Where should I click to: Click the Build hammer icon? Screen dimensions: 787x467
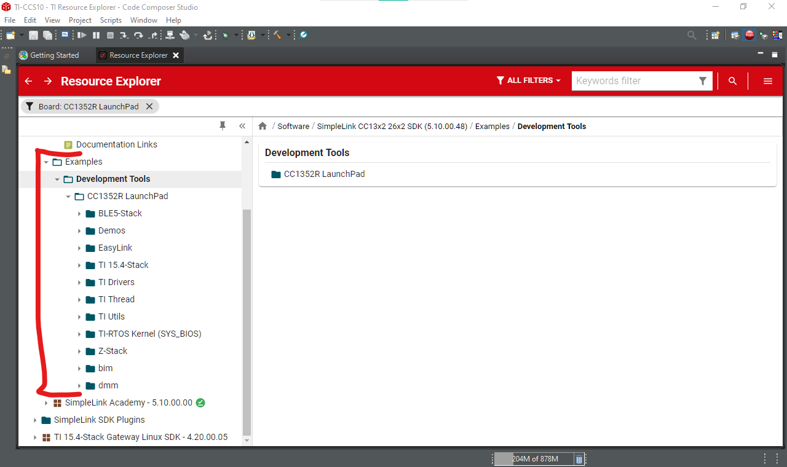click(277, 36)
